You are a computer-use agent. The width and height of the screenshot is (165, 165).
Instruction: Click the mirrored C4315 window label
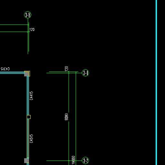point(5,69)
